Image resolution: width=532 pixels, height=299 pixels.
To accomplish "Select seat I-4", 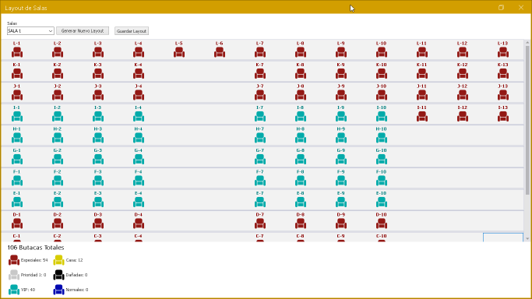I will coord(139,116).
